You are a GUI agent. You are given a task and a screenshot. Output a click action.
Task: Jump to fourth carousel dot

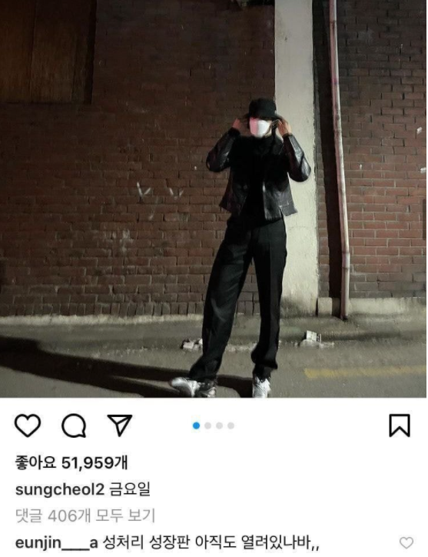click(231, 425)
